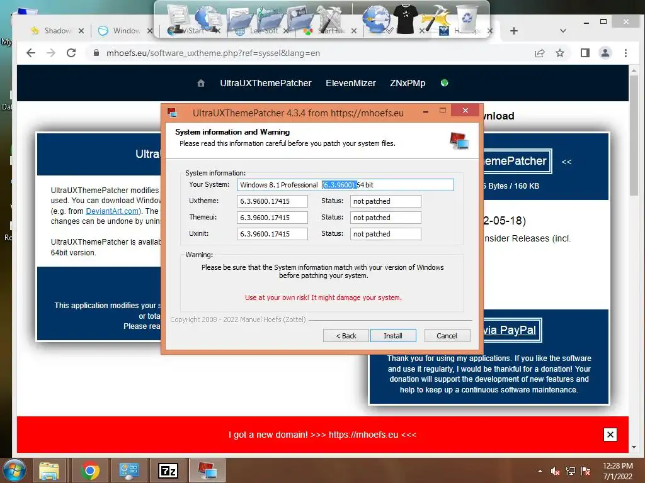645x483 pixels.
Task: Open the ElevenMizer nav link
Action: coord(350,83)
